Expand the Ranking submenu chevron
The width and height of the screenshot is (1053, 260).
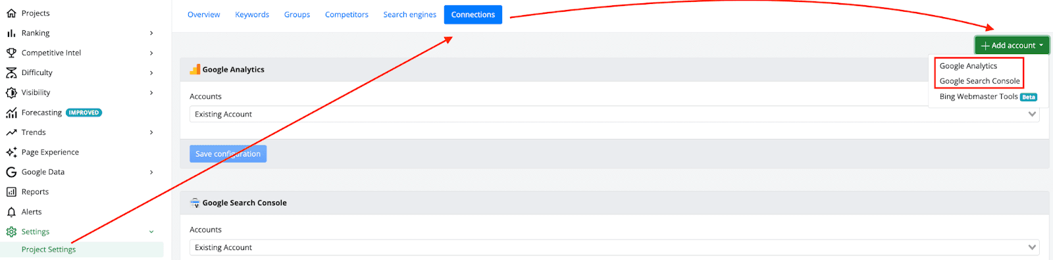tap(151, 33)
